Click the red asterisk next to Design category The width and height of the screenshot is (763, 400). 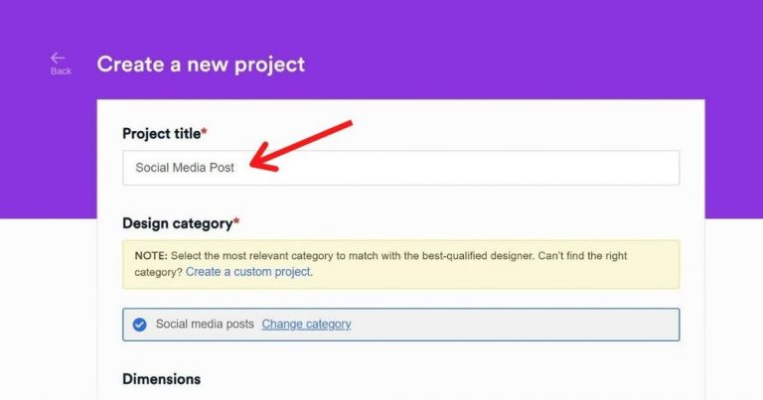pos(236,222)
